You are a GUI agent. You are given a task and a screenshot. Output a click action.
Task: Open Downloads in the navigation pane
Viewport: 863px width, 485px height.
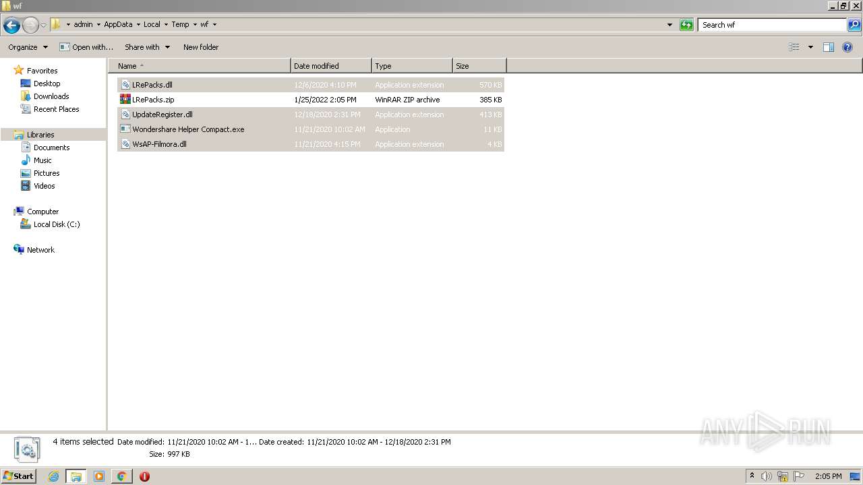[51, 96]
